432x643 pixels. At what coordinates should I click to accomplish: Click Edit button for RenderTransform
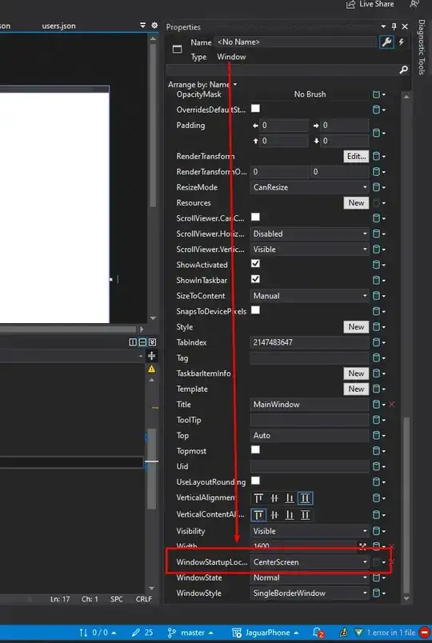point(356,156)
